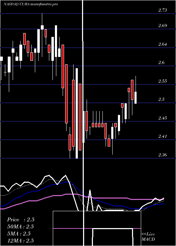Select the 2.55 price axis label
This screenshot has height=246, width=176.
163,81
